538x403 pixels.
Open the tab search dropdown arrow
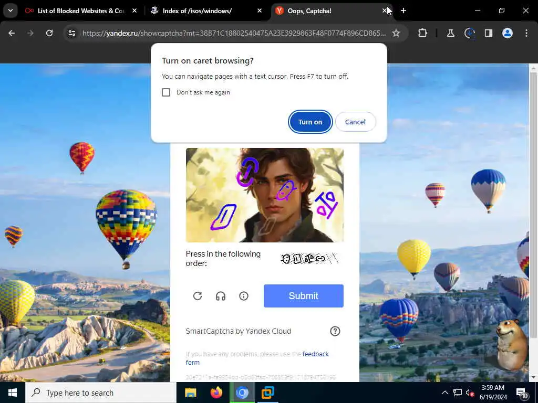pyautogui.click(x=11, y=10)
